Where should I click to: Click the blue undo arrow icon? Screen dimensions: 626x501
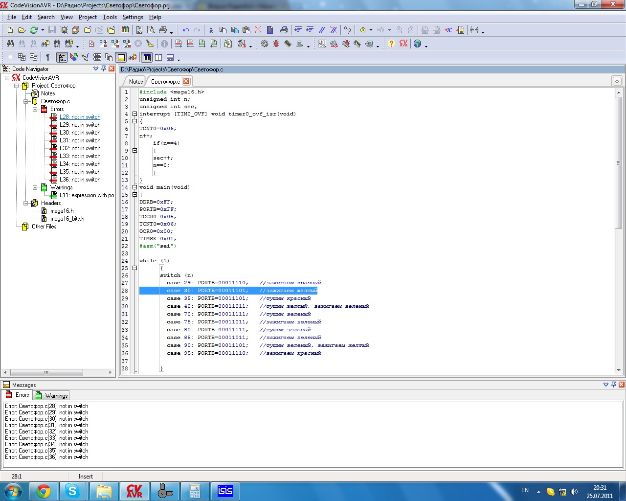coord(186,30)
